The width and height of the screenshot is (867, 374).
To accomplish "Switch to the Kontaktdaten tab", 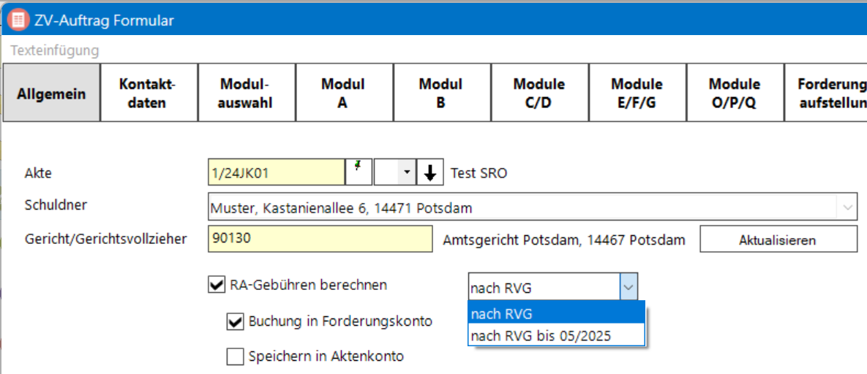I will coord(149,93).
